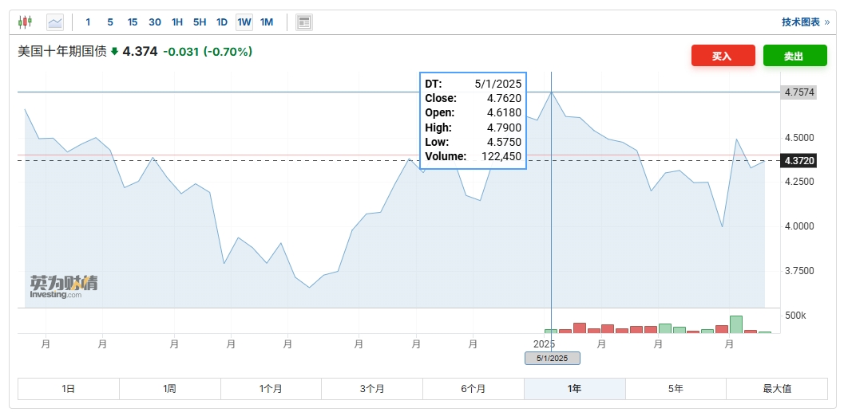This screenshot has height=416, width=844.
Task: Choose the 1H interval
Action: point(177,22)
